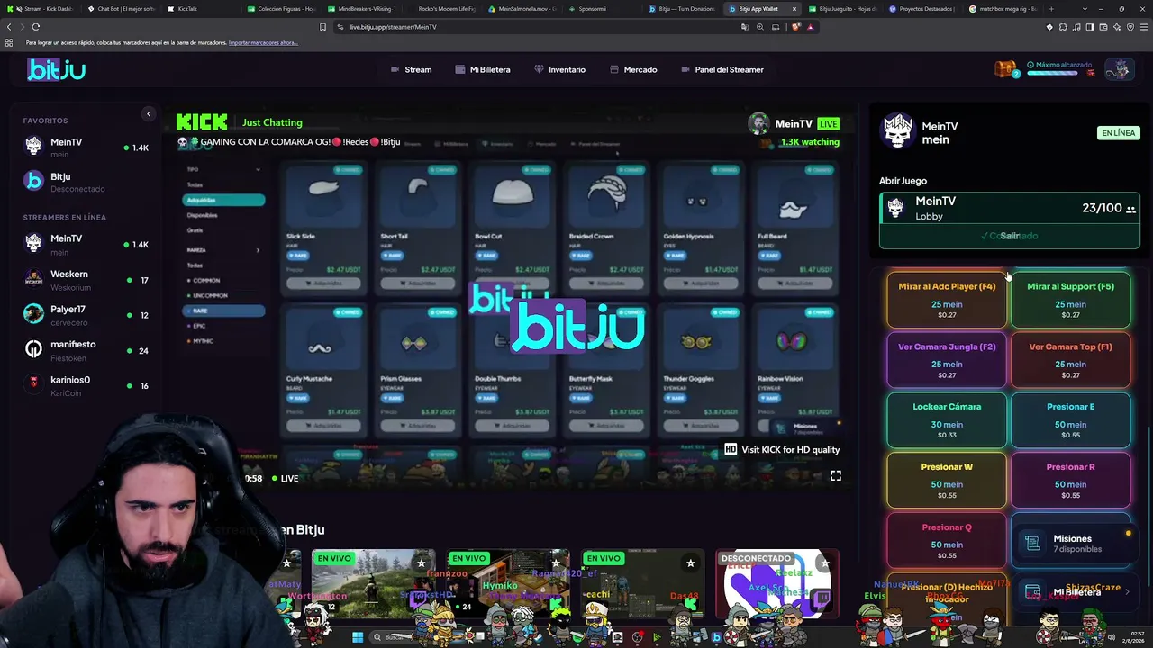Open the user profile avatar menu

tap(1118, 69)
